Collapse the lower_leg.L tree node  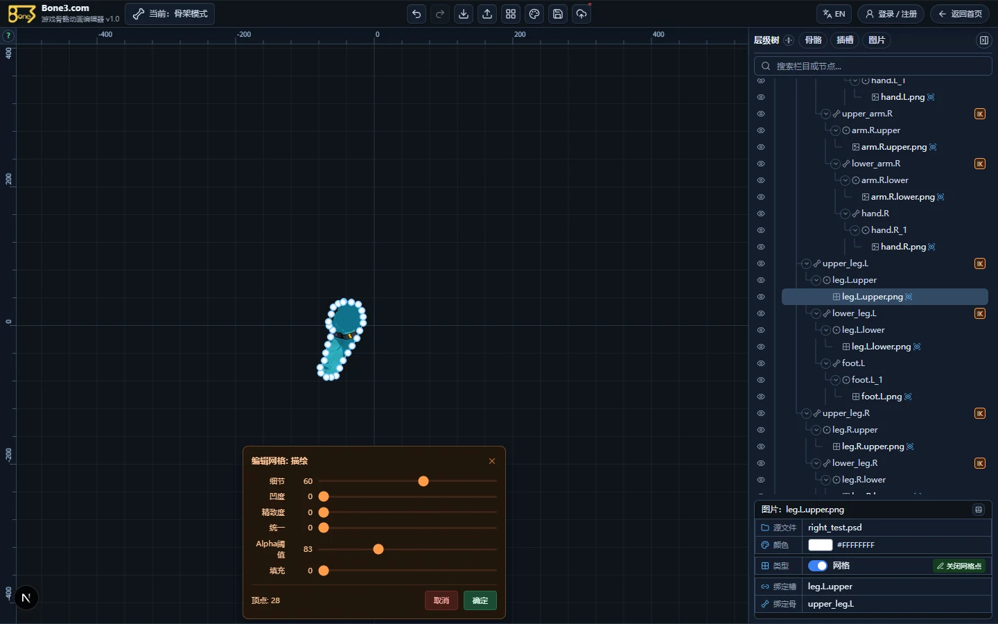(x=816, y=313)
